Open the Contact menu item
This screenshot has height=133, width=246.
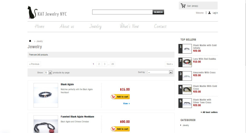pos(160,26)
